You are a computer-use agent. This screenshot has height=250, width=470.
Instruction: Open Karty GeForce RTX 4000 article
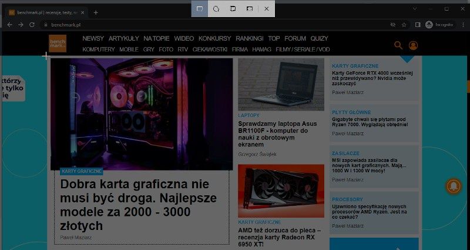click(372, 78)
